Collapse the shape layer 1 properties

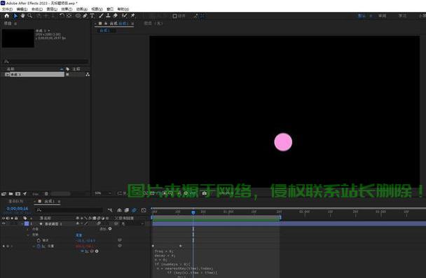point(22,223)
